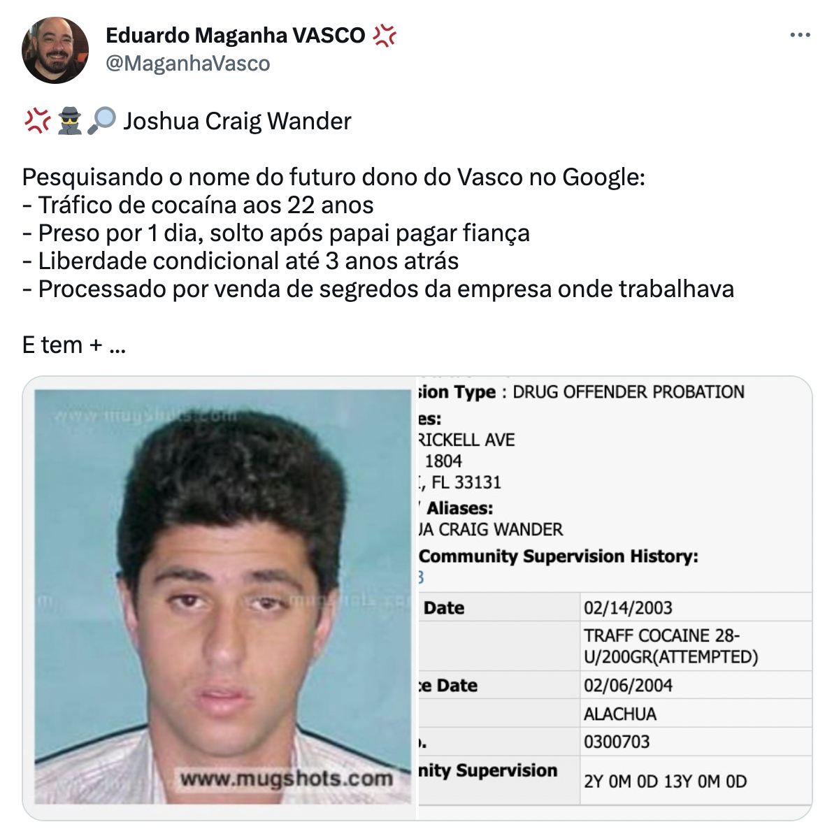Click the Community Supervision History heading
Viewport: 832px width, 829px height.
[x=558, y=556]
